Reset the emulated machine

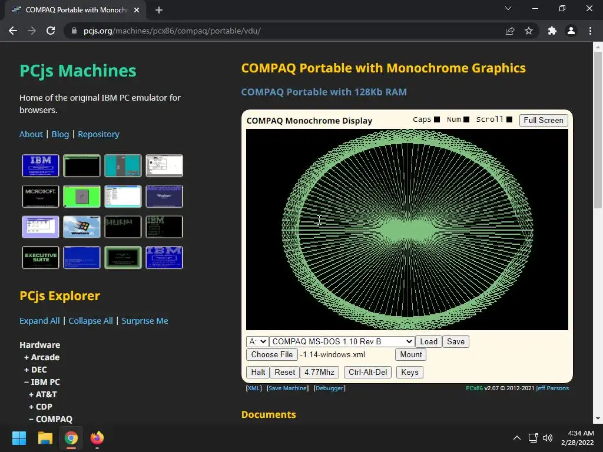coord(284,372)
